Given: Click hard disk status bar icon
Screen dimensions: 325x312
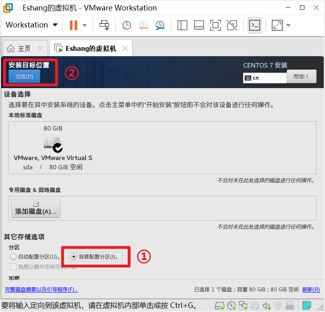Looking at the screenshot, I should tap(220, 306).
